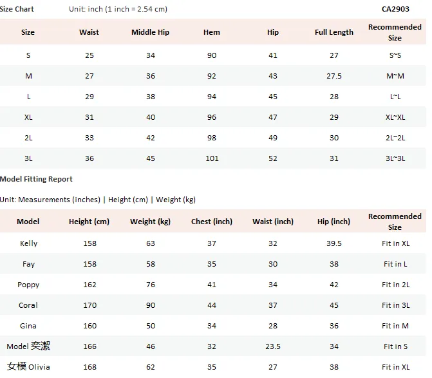Click the Waist column header
Viewport: 432px width, 378px height.
tap(89, 32)
